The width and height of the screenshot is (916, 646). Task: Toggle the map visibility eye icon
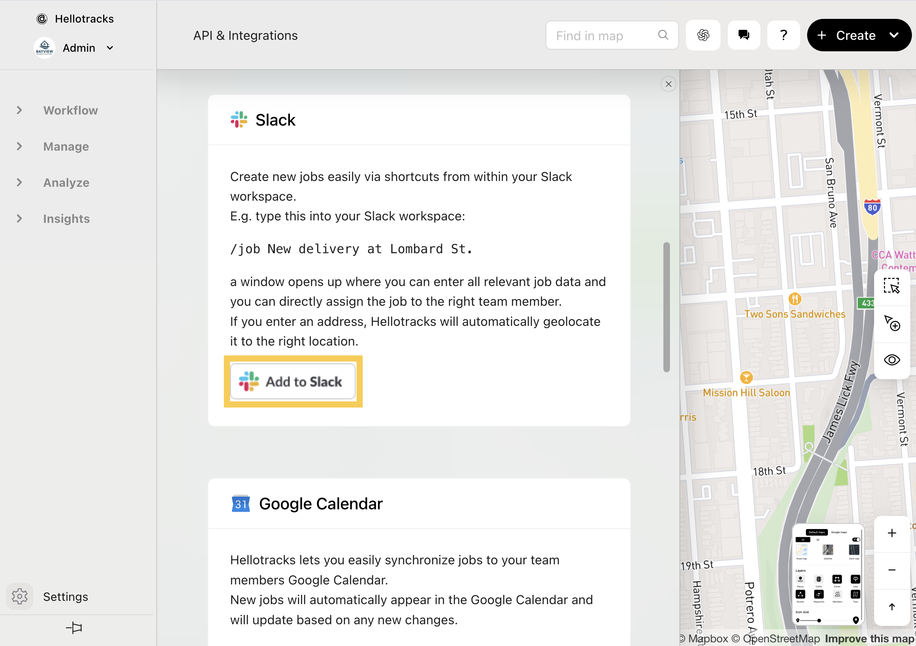(892, 360)
